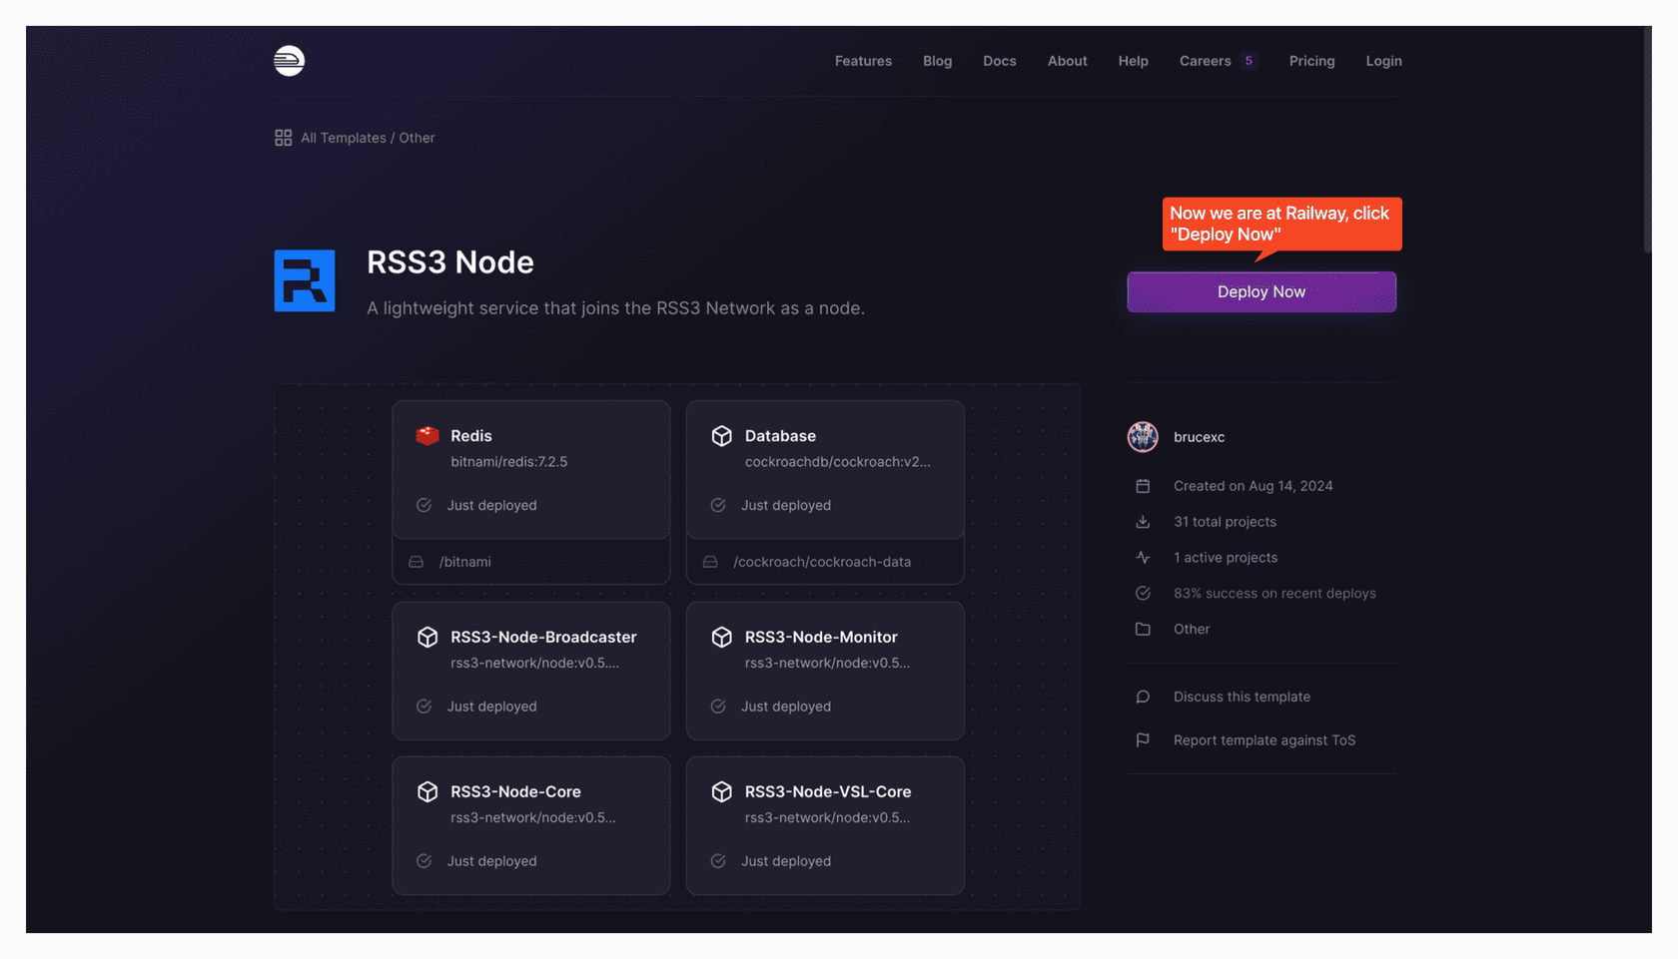Click the Railway logo in header
The image size is (1678, 959).
click(289, 61)
